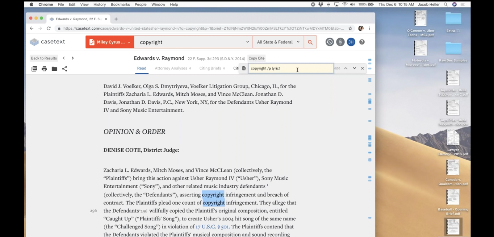Jump to previous in-document search match
This screenshot has height=237, width=494.
coord(346,68)
